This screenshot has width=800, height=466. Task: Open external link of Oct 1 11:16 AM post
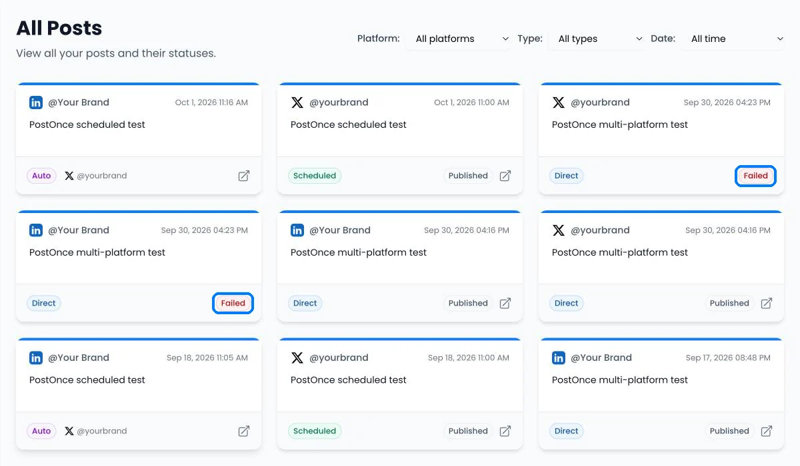(x=244, y=176)
